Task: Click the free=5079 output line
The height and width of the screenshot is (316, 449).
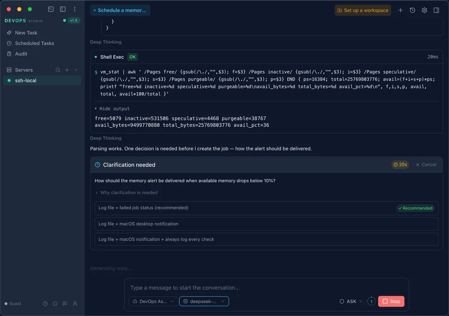Action: coord(180,118)
